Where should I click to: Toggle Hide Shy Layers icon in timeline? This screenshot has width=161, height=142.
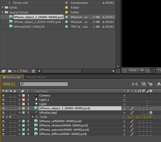pos(159,84)
